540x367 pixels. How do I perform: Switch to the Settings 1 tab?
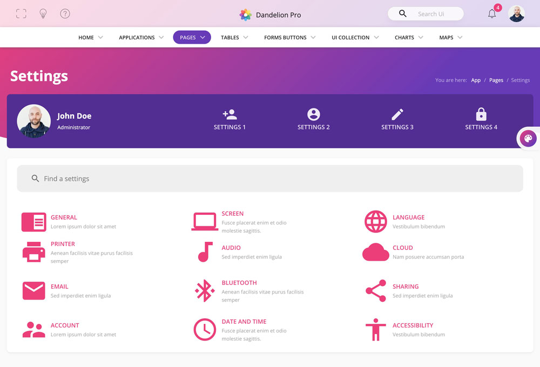tap(230, 120)
